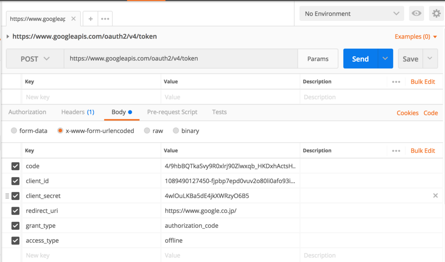
Task: Click the client_secret value 4wlOuLKBa5dE4jkXWRzyO6B5
Action: [x=230, y=196]
